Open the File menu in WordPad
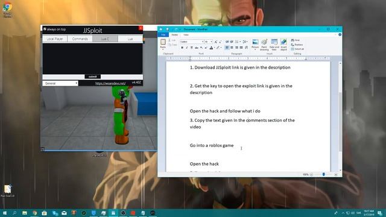Screen dimensions: 386x217 (x=163, y=35)
